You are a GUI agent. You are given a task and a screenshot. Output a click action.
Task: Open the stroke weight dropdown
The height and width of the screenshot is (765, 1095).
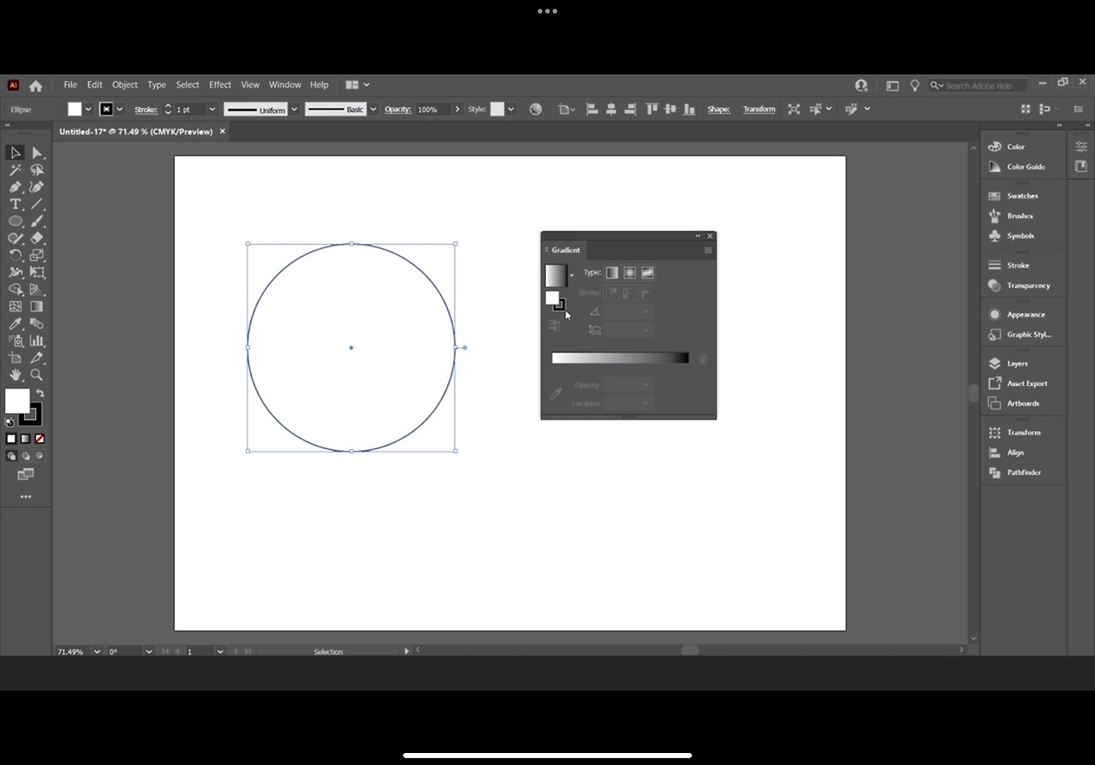pos(212,110)
